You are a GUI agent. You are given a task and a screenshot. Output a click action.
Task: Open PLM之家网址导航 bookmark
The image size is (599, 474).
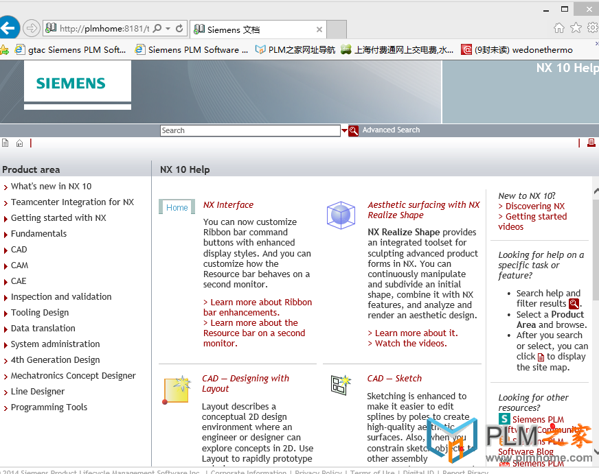pos(295,49)
